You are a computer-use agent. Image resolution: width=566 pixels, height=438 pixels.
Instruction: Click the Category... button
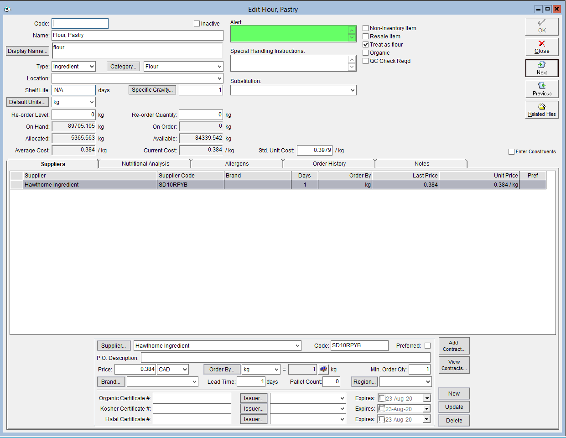[x=123, y=66]
